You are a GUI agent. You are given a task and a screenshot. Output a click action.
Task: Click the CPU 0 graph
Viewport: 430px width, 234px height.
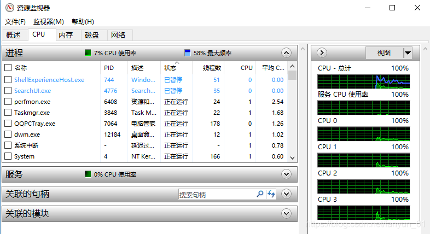point(363,134)
